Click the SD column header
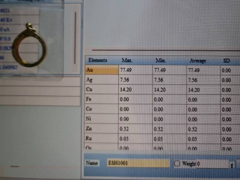 [x=226, y=61]
